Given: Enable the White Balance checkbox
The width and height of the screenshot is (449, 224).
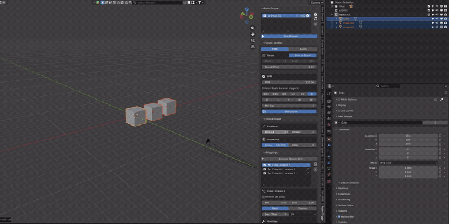Looking at the screenshot, I should (339, 100).
